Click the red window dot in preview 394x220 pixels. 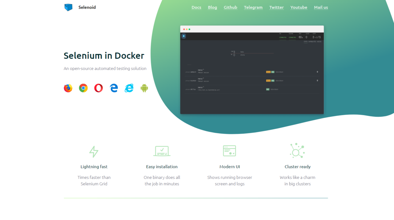click(184, 30)
